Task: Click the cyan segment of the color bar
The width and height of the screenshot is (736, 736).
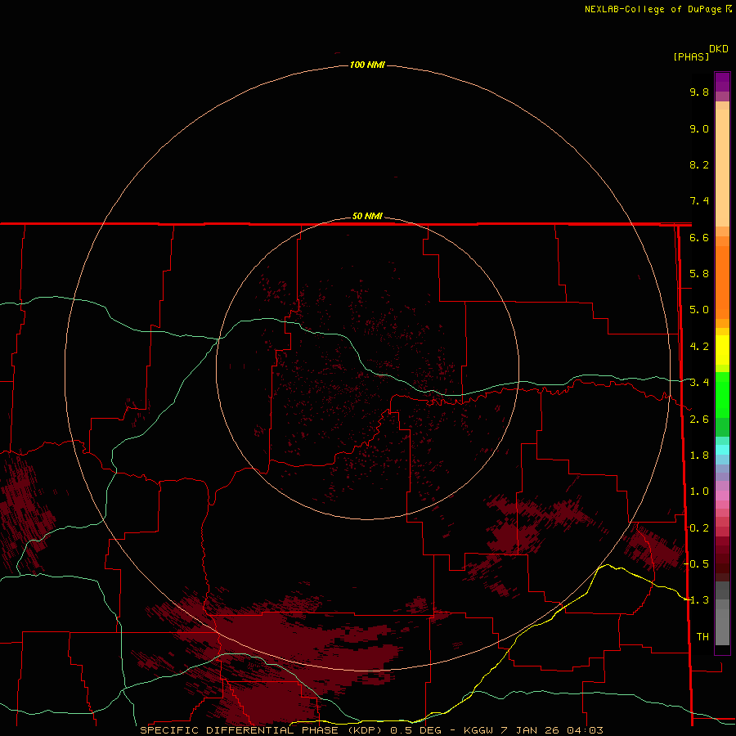Action: (x=722, y=450)
